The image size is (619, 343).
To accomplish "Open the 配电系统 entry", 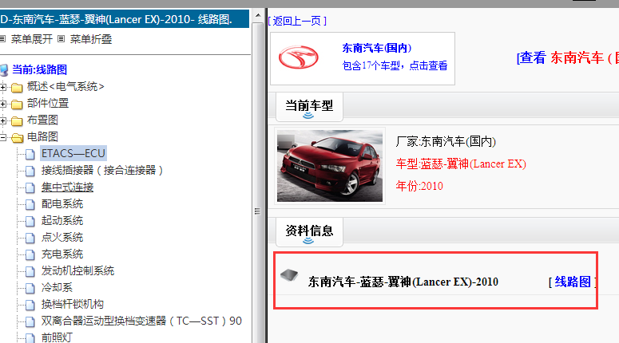I will (62, 204).
